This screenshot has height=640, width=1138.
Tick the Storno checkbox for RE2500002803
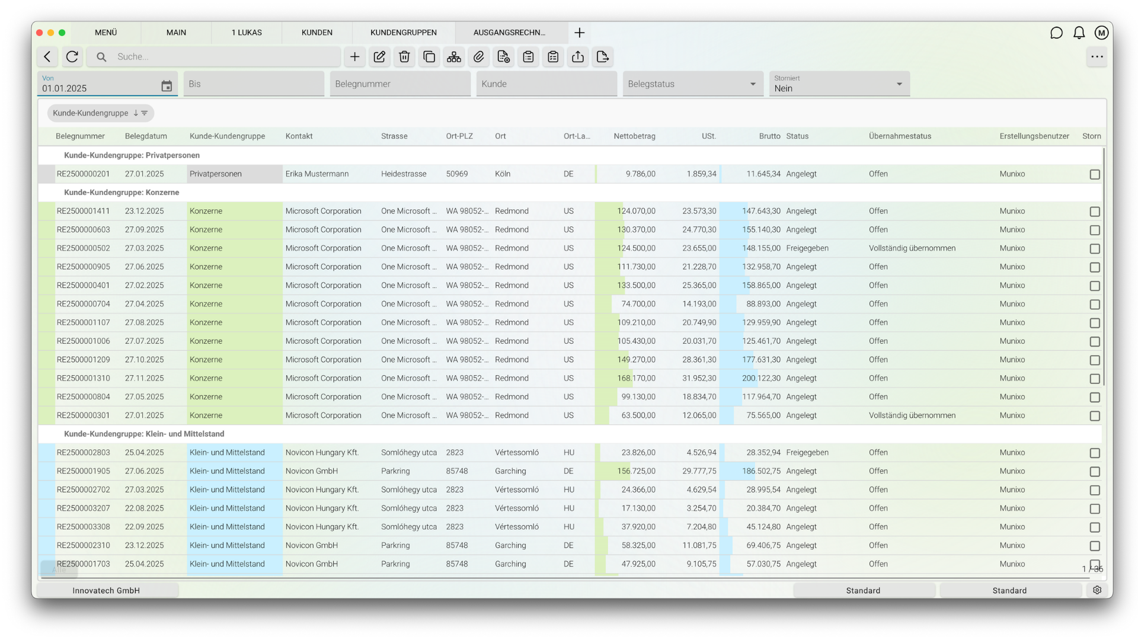click(x=1095, y=453)
